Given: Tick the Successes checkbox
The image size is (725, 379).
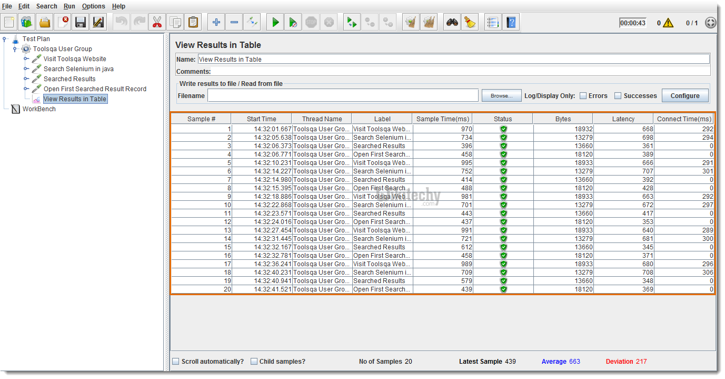Looking at the screenshot, I should point(618,96).
